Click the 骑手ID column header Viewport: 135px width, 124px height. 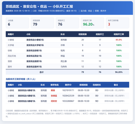pyautogui.click(x=68, y=85)
